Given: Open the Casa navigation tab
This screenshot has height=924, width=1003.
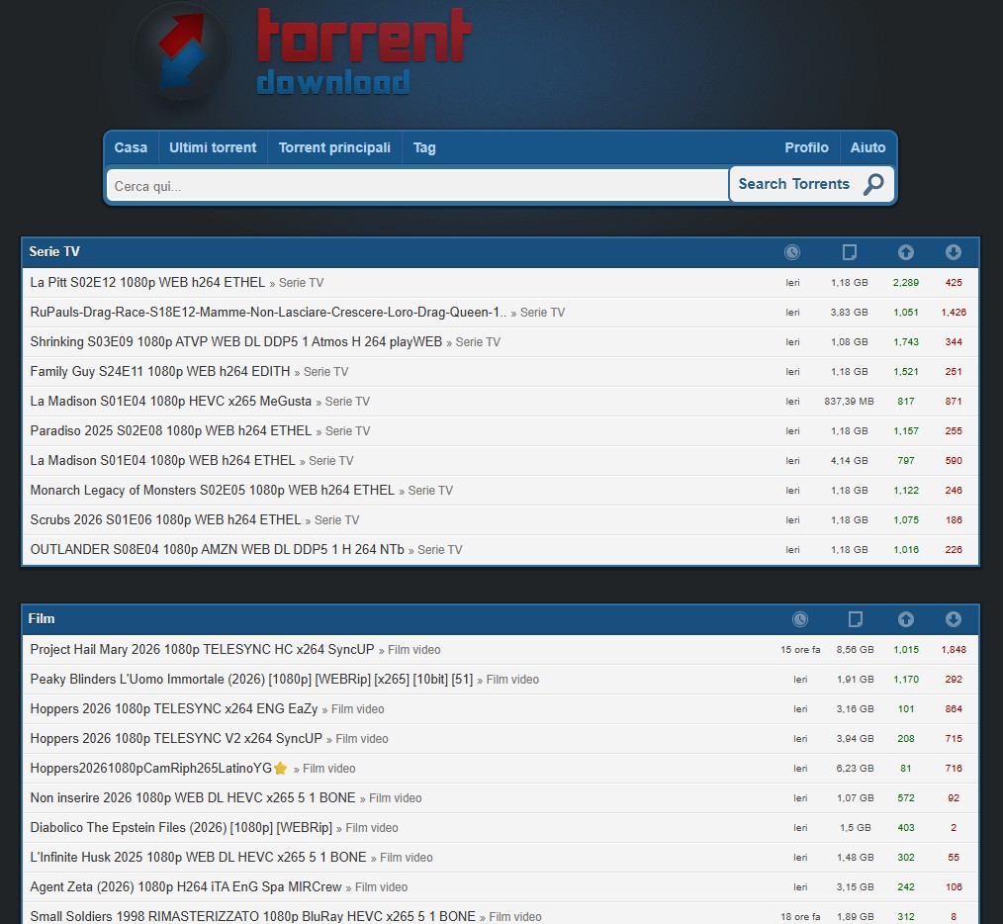Looking at the screenshot, I should click(x=131, y=147).
